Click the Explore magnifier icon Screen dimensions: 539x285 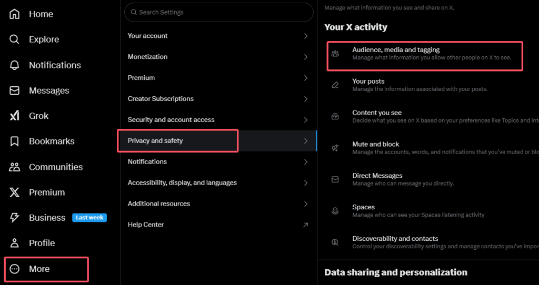14,39
